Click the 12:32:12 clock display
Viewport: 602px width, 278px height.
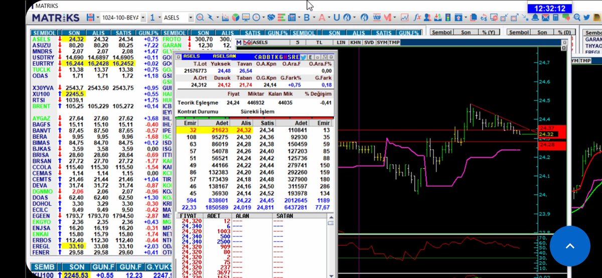[x=550, y=8]
